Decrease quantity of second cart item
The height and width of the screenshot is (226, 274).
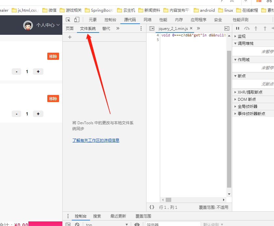(x=17, y=114)
